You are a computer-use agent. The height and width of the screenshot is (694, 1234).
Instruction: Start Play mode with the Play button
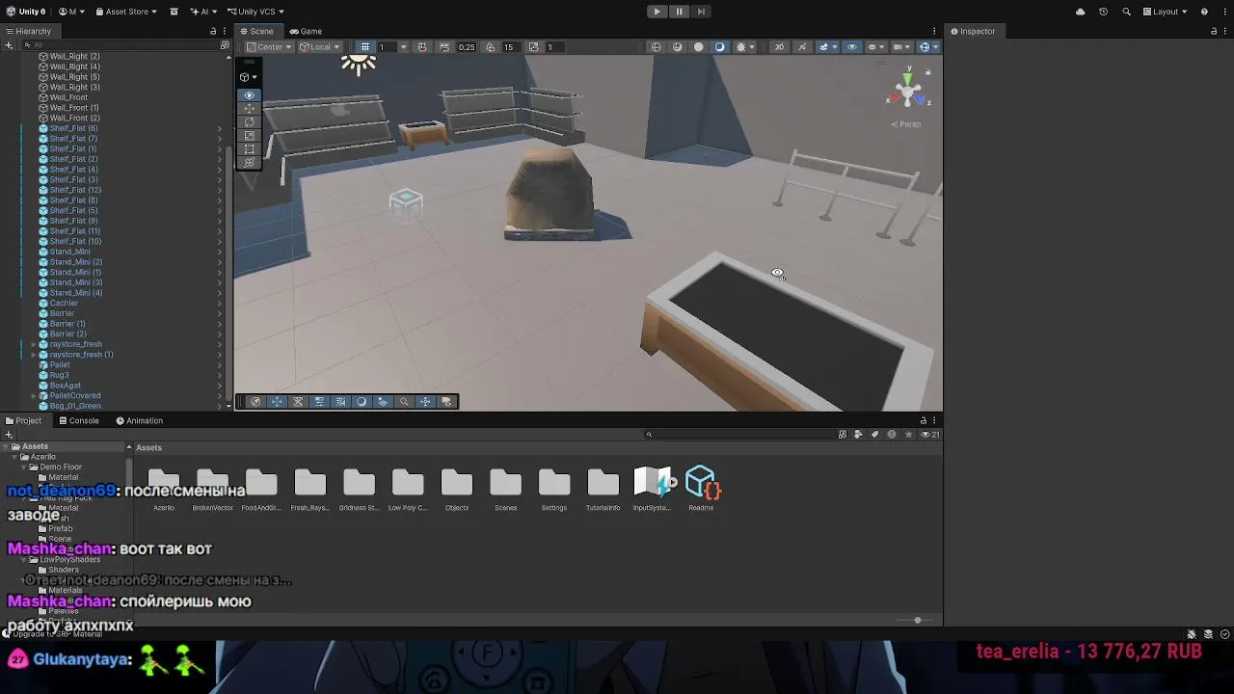click(657, 12)
